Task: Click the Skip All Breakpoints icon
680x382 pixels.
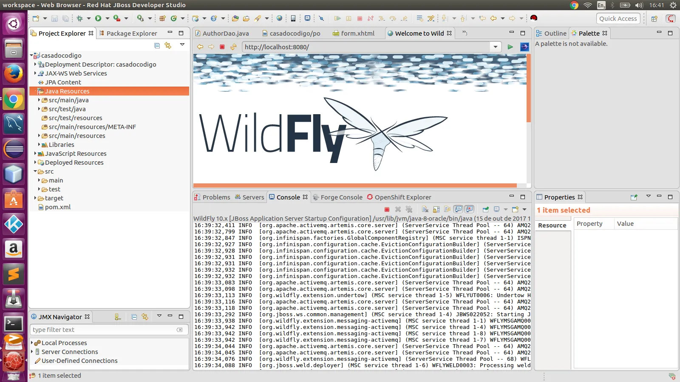Action: [321, 18]
